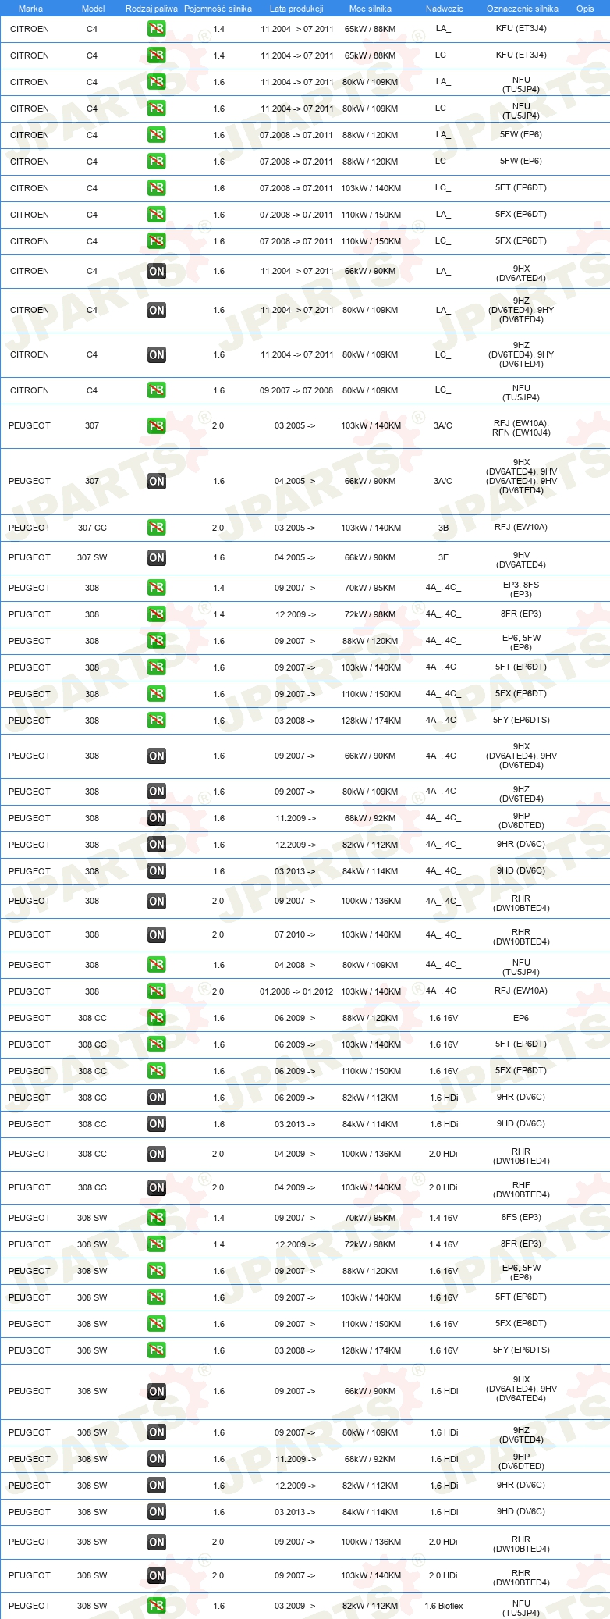
Task: Click petrol icon in Peugeot 308 CC 88kW row
Action: pos(157,1019)
